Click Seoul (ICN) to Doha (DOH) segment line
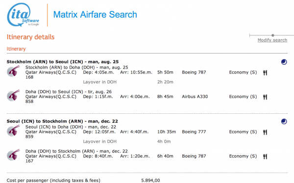The width and height of the screenshot is (294, 183). pos(71,127)
